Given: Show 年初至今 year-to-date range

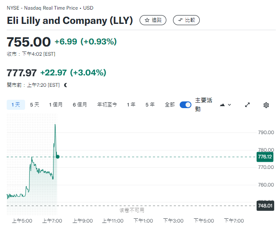Looking at the screenshot, I should tap(107, 105).
